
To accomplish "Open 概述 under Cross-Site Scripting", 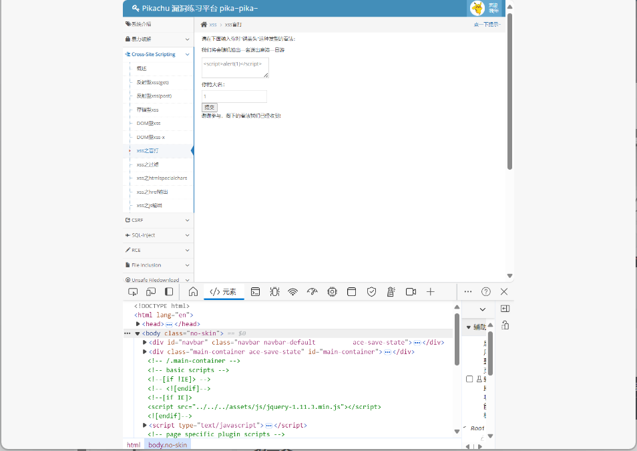I will coord(142,68).
